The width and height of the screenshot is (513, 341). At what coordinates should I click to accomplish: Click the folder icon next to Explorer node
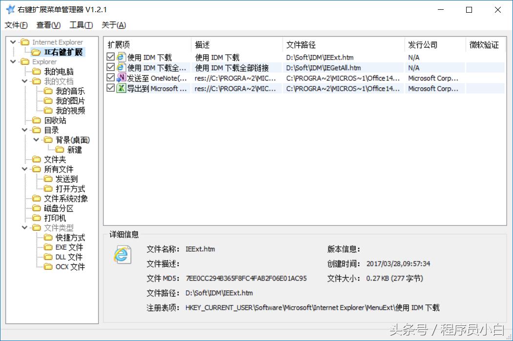coord(25,61)
